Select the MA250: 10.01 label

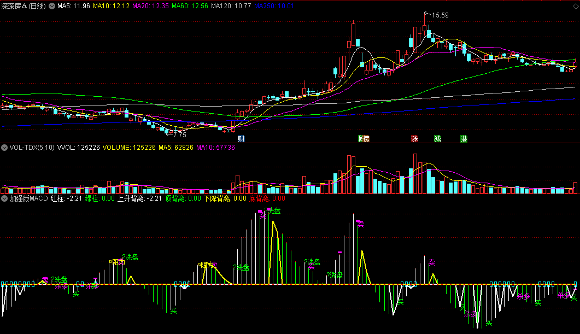pos(274,6)
